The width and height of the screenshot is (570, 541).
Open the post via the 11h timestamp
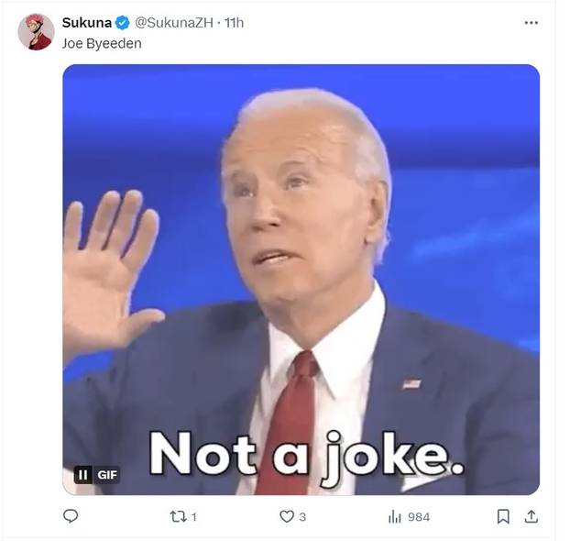235,22
